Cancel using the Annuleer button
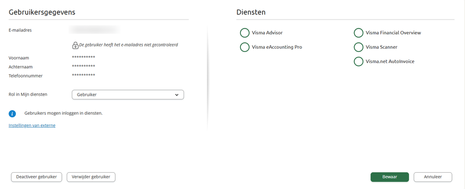 click(x=432, y=177)
